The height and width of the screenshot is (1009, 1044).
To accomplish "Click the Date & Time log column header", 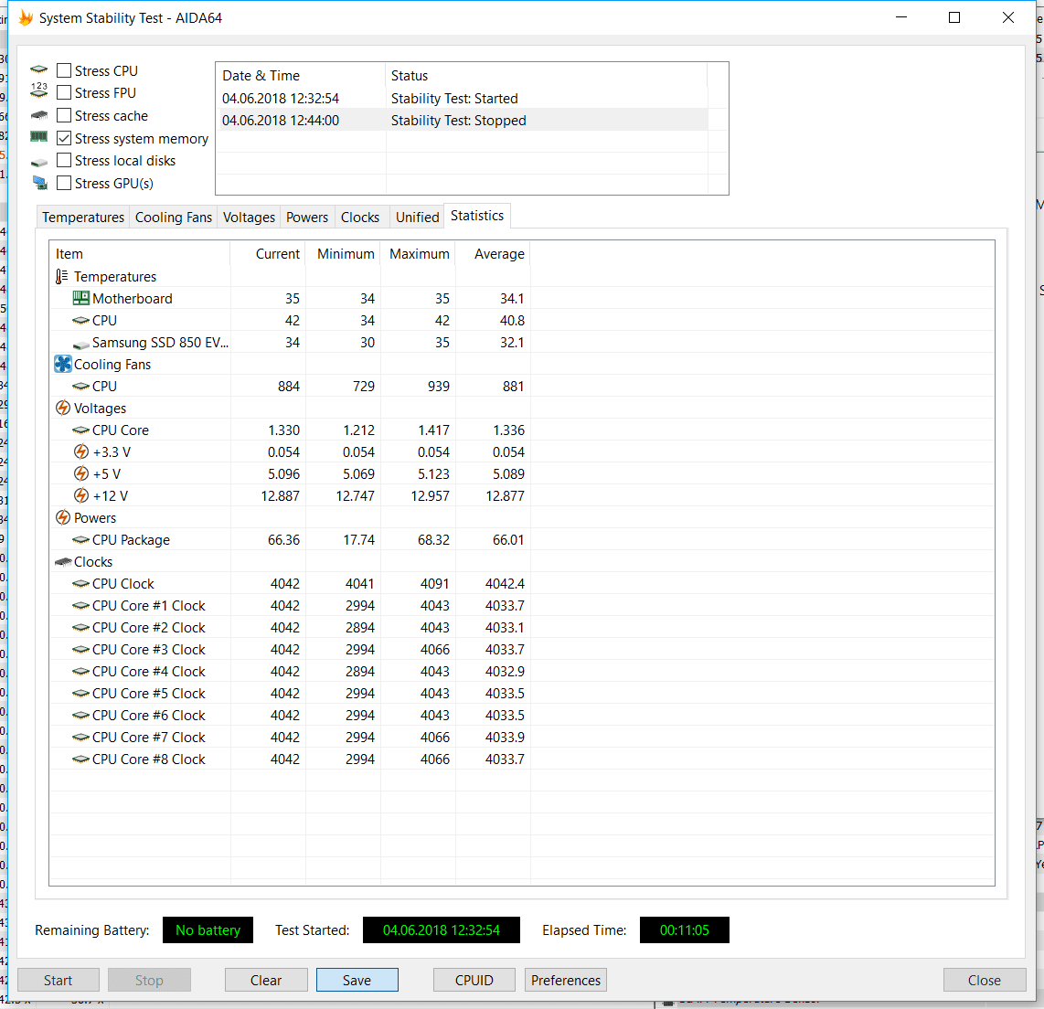I will (301, 75).
